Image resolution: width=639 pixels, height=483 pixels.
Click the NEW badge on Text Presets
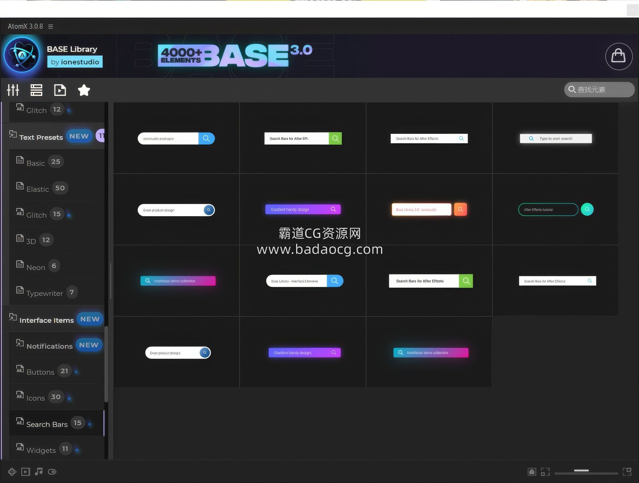(79, 136)
